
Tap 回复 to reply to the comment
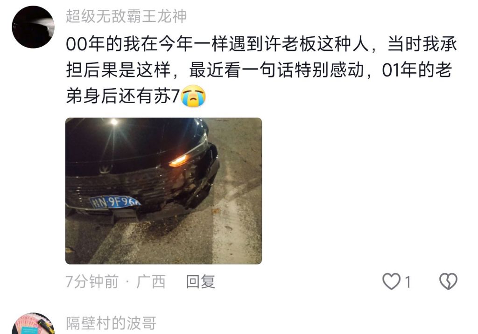pos(201,282)
